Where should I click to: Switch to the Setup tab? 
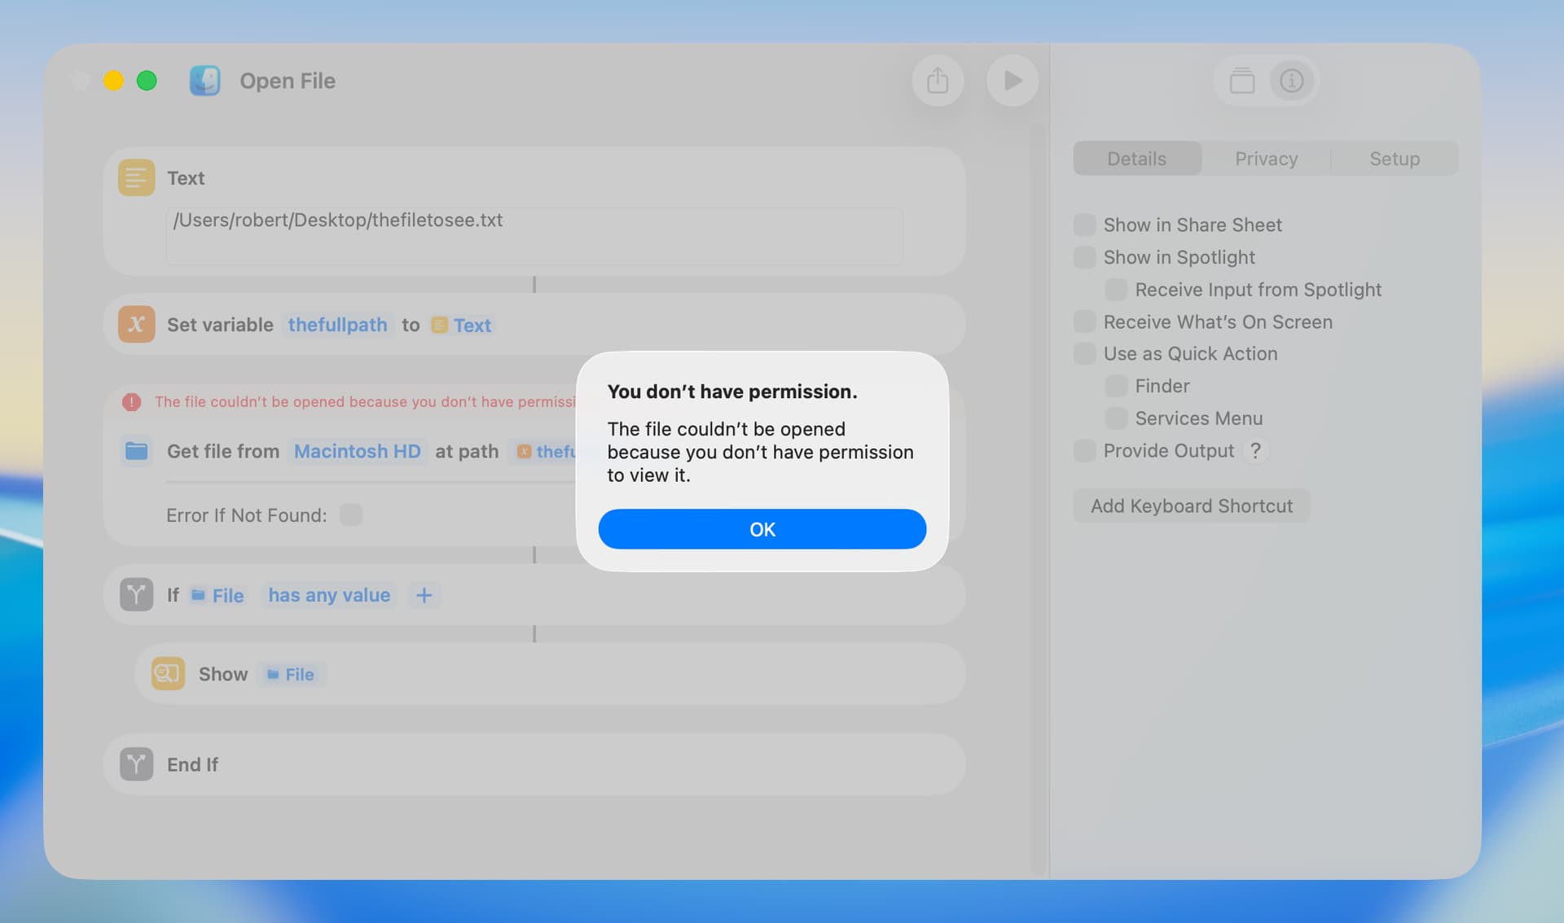tap(1394, 159)
